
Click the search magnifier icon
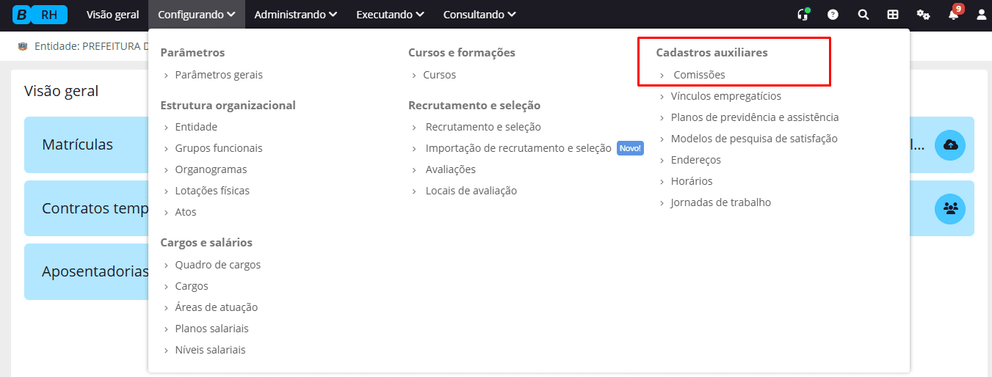(x=863, y=14)
